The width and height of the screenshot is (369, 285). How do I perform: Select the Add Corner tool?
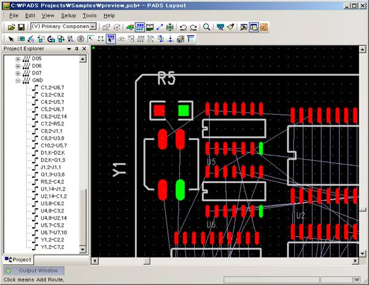click(91, 39)
